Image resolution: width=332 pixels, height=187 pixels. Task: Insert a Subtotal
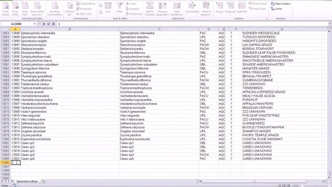pyautogui.click(x=242, y=8)
